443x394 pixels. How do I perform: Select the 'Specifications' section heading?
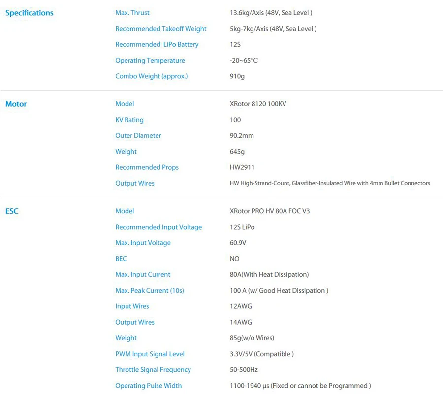click(x=30, y=13)
